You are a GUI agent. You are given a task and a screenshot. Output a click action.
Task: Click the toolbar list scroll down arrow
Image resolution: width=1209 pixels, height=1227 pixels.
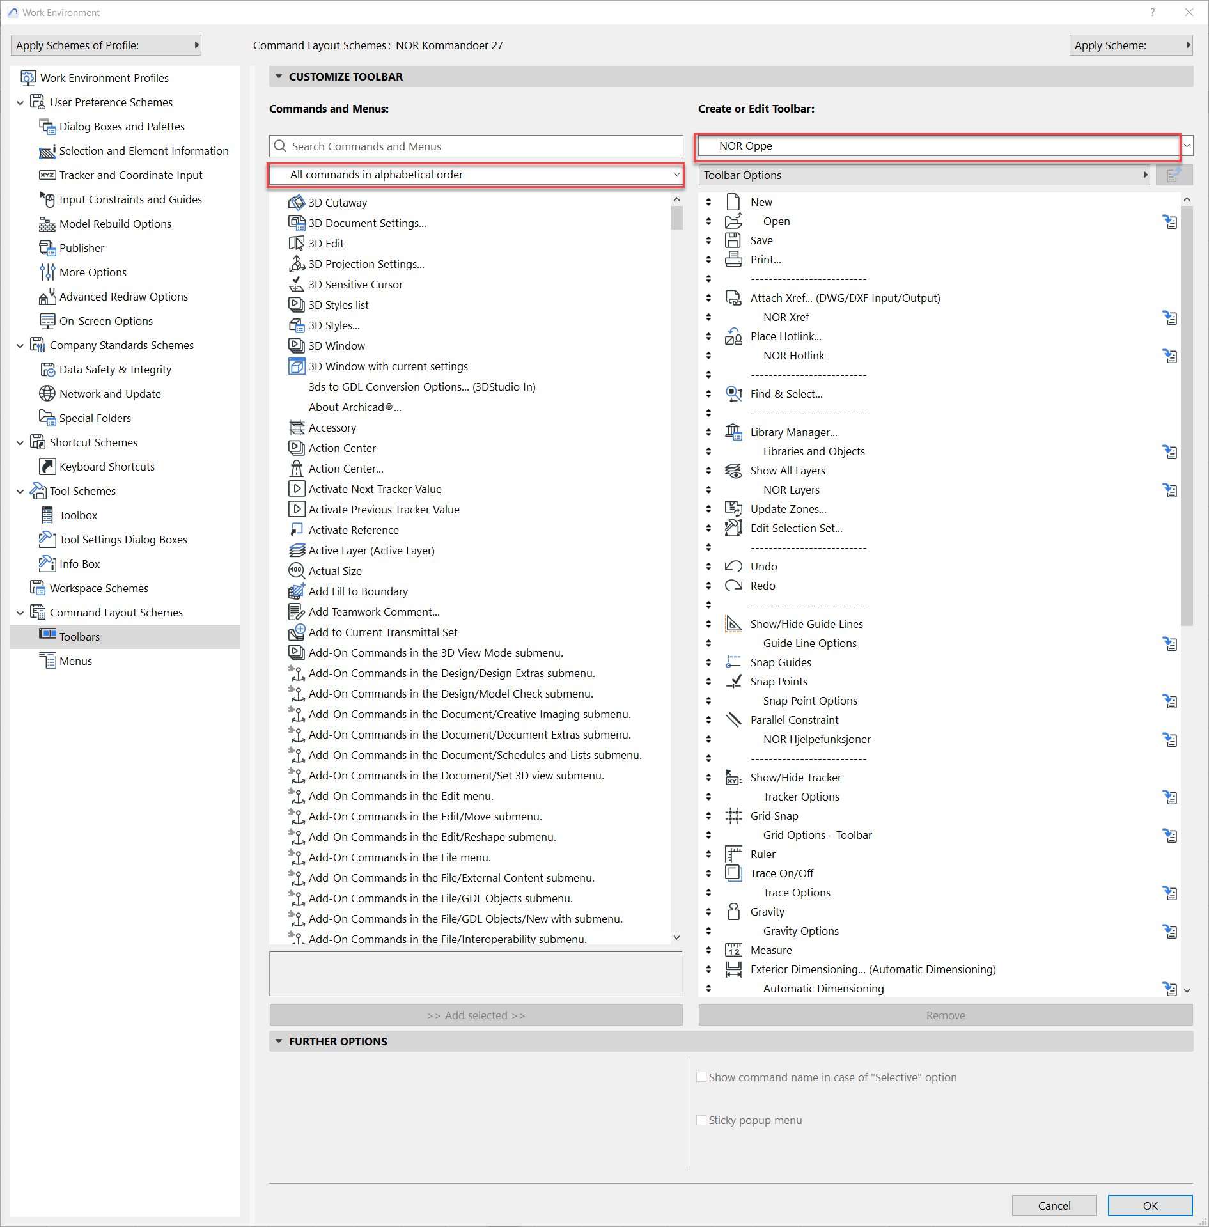[x=1187, y=990]
